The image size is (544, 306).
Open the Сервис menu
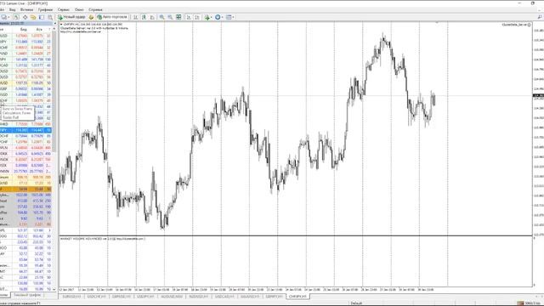(64, 9)
